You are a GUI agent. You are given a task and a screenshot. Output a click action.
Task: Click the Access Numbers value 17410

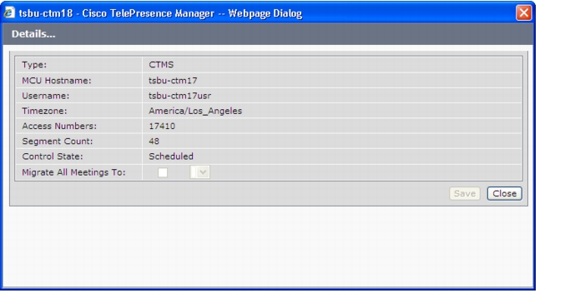(162, 126)
